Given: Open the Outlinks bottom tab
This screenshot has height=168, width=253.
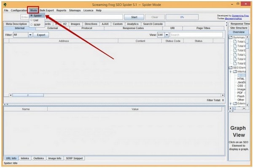Looking at the screenshot, I should tap(38, 158).
